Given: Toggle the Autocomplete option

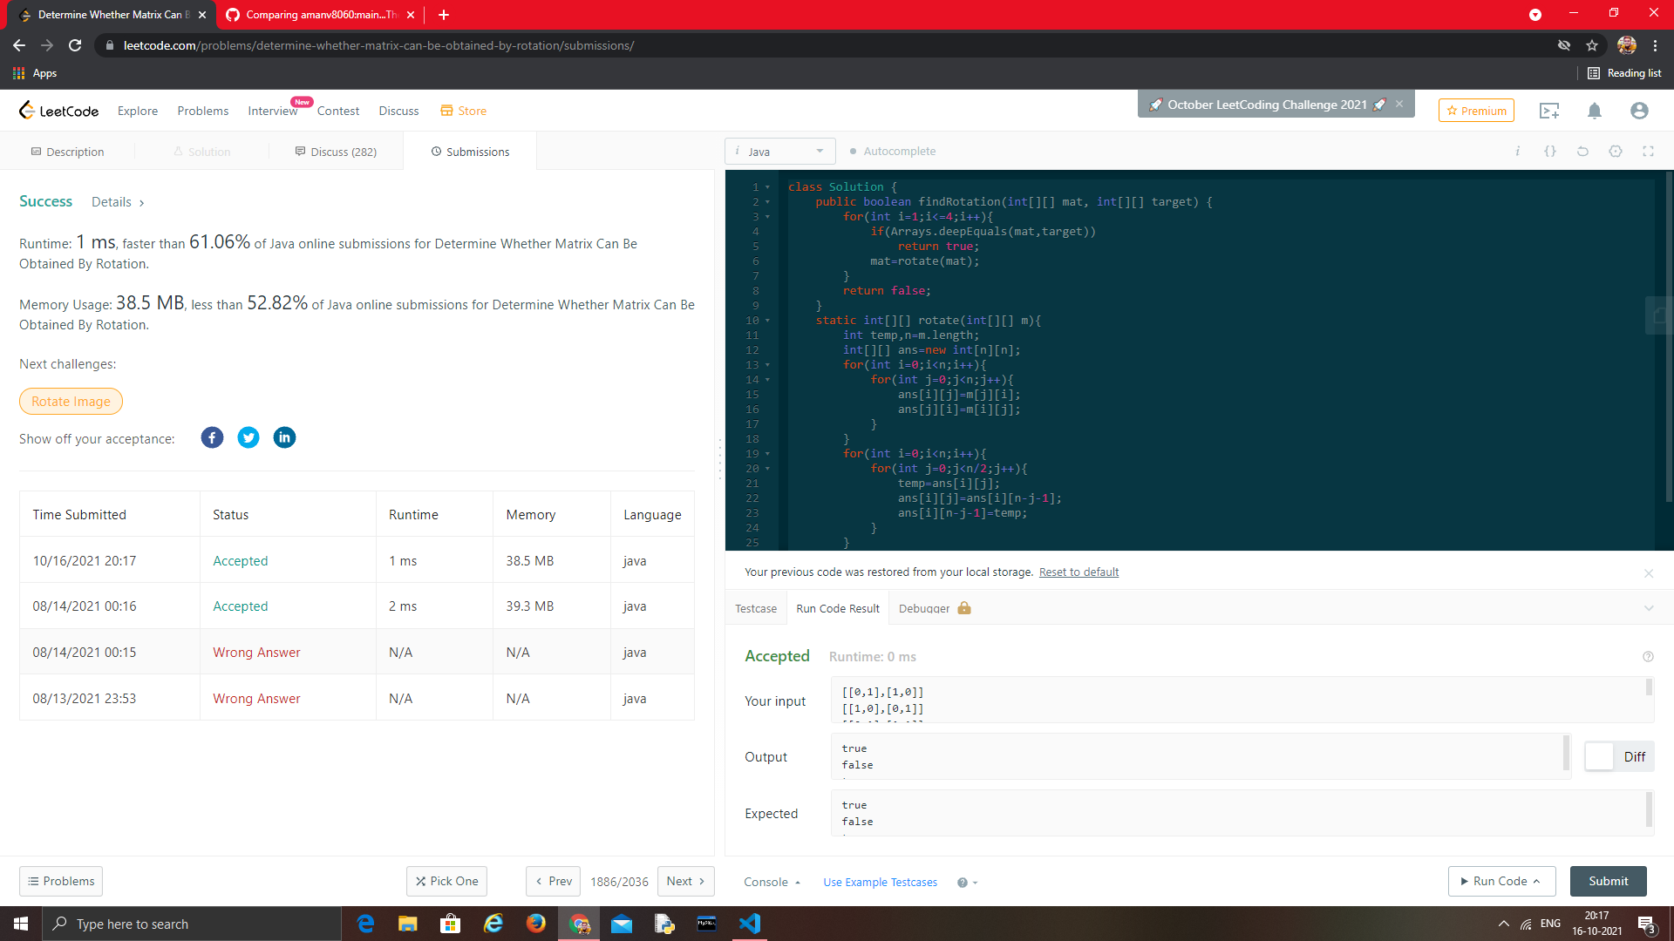Looking at the screenshot, I should point(892,152).
